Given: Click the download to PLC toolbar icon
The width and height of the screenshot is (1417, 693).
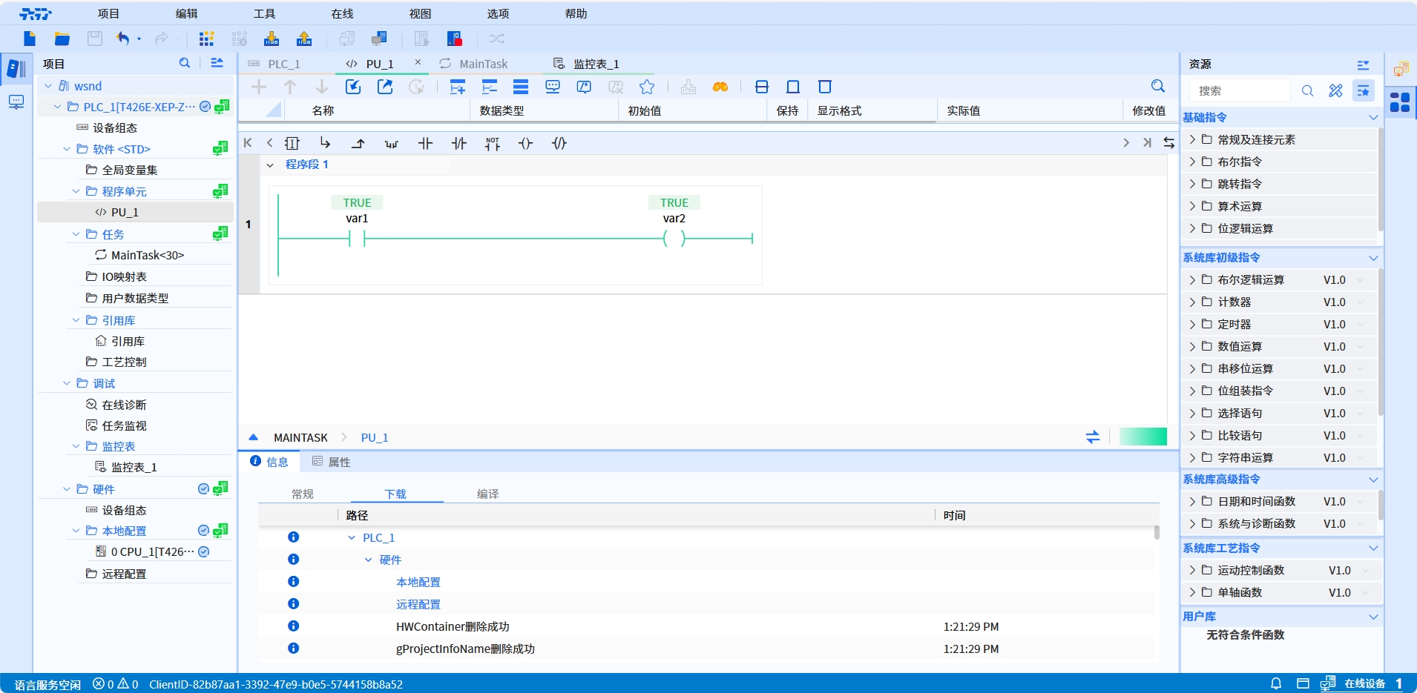Looking at the screenshot, I should [272, 39].
